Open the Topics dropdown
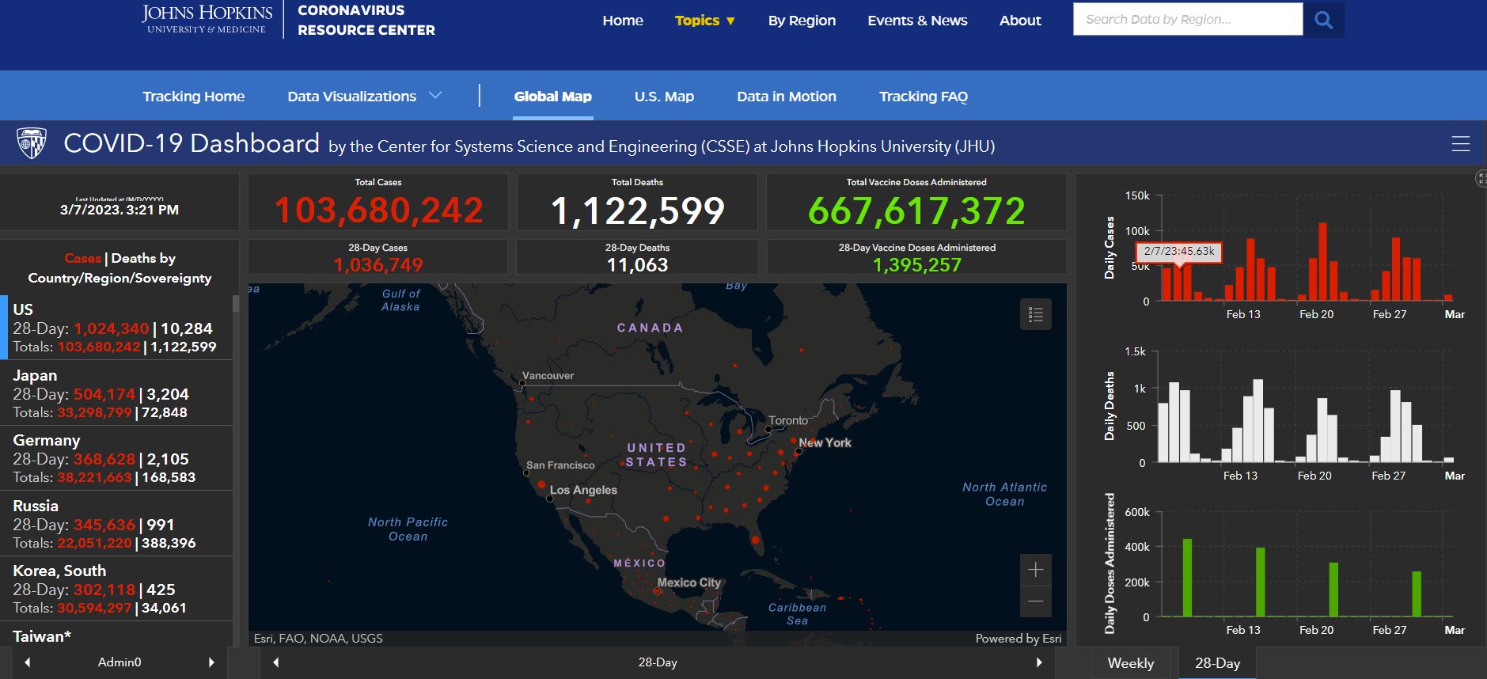The height and width of the screenshot is (679, 1487). pos(704,21)
